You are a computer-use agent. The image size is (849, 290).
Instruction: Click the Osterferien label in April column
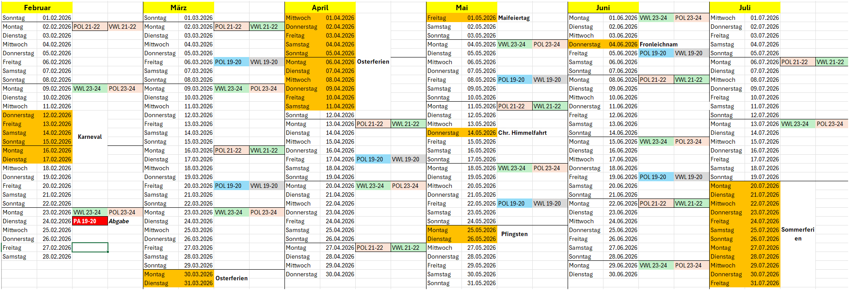pos(373,61)
